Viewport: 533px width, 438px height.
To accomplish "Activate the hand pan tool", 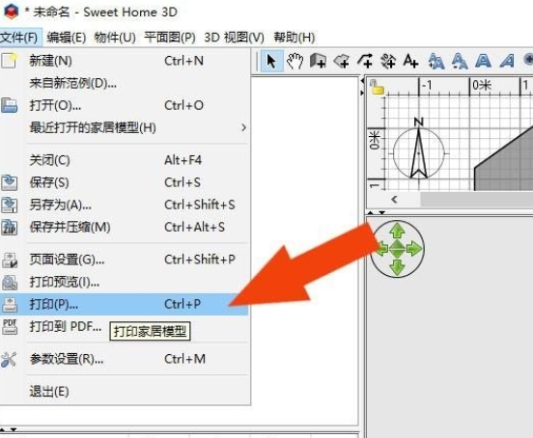I will (295, 61).
